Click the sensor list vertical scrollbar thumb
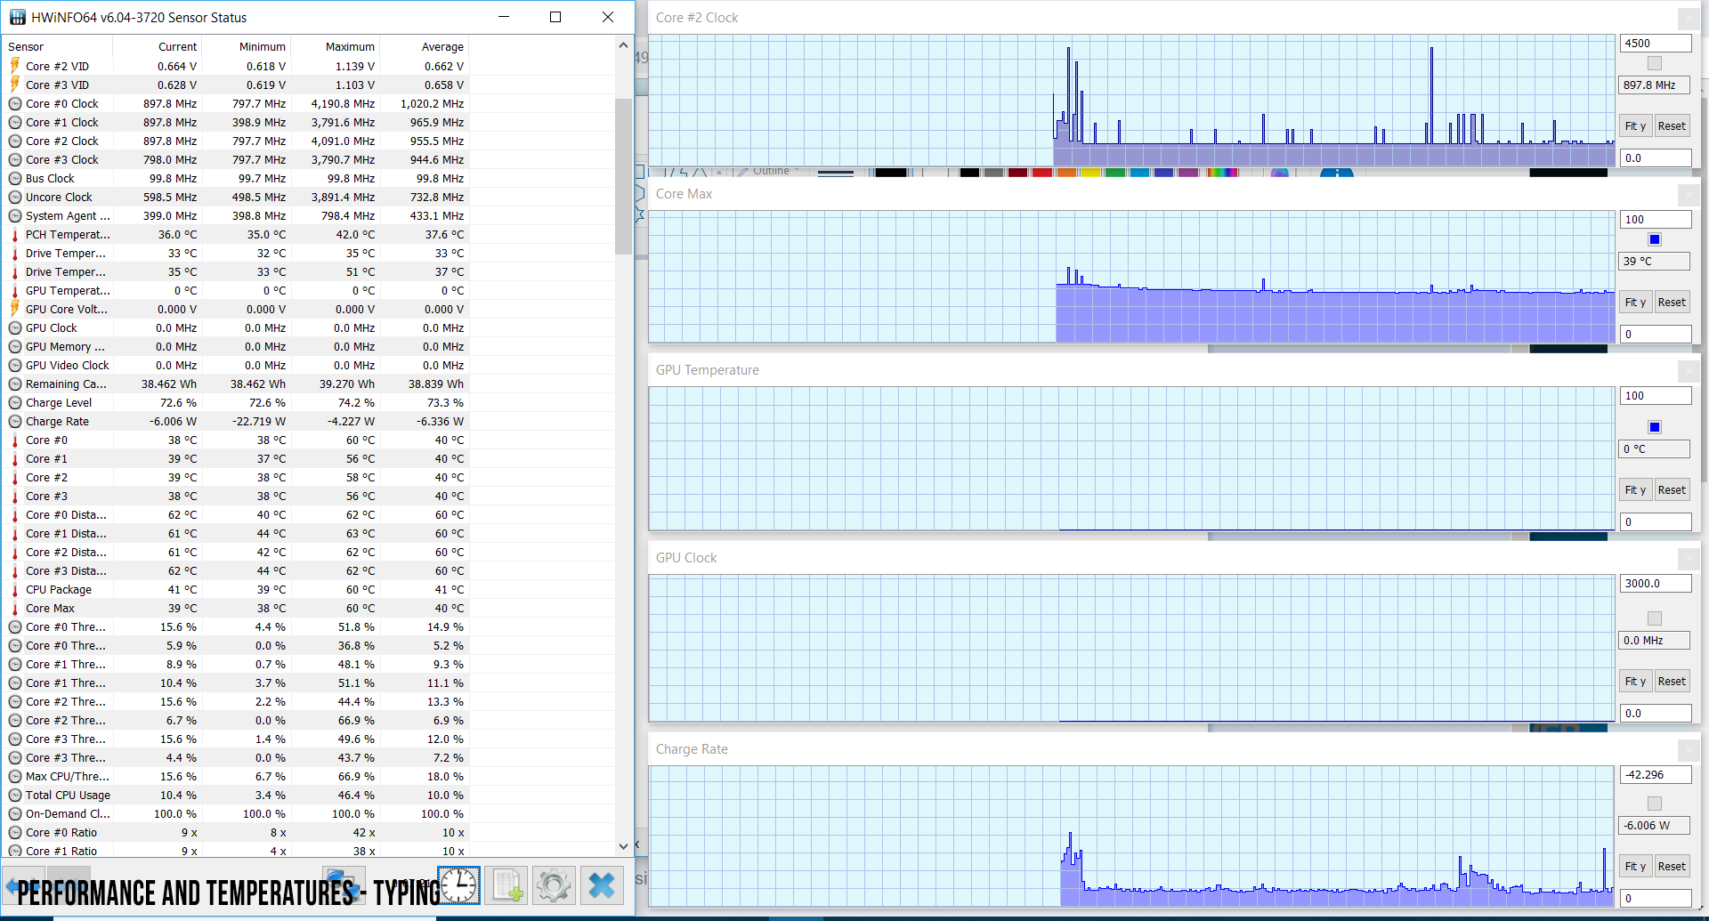This screenshot has width=1709, height=921. pyautogui.click(x=623, y=176)
